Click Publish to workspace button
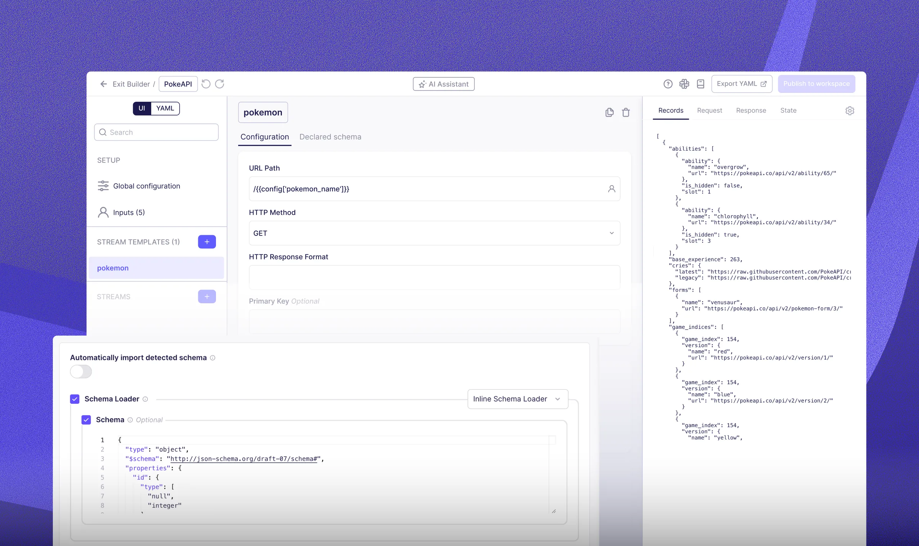Viewport: 919px width, 546px height. click(x=816, y=84)
